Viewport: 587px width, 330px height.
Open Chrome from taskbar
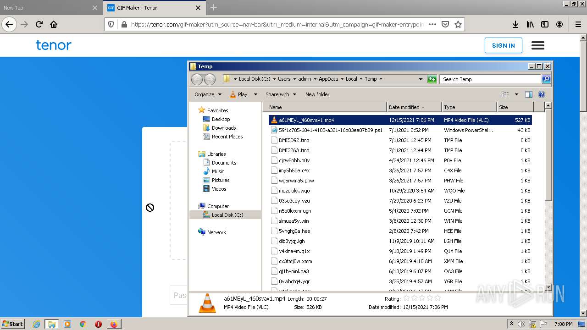click(83, 324)
